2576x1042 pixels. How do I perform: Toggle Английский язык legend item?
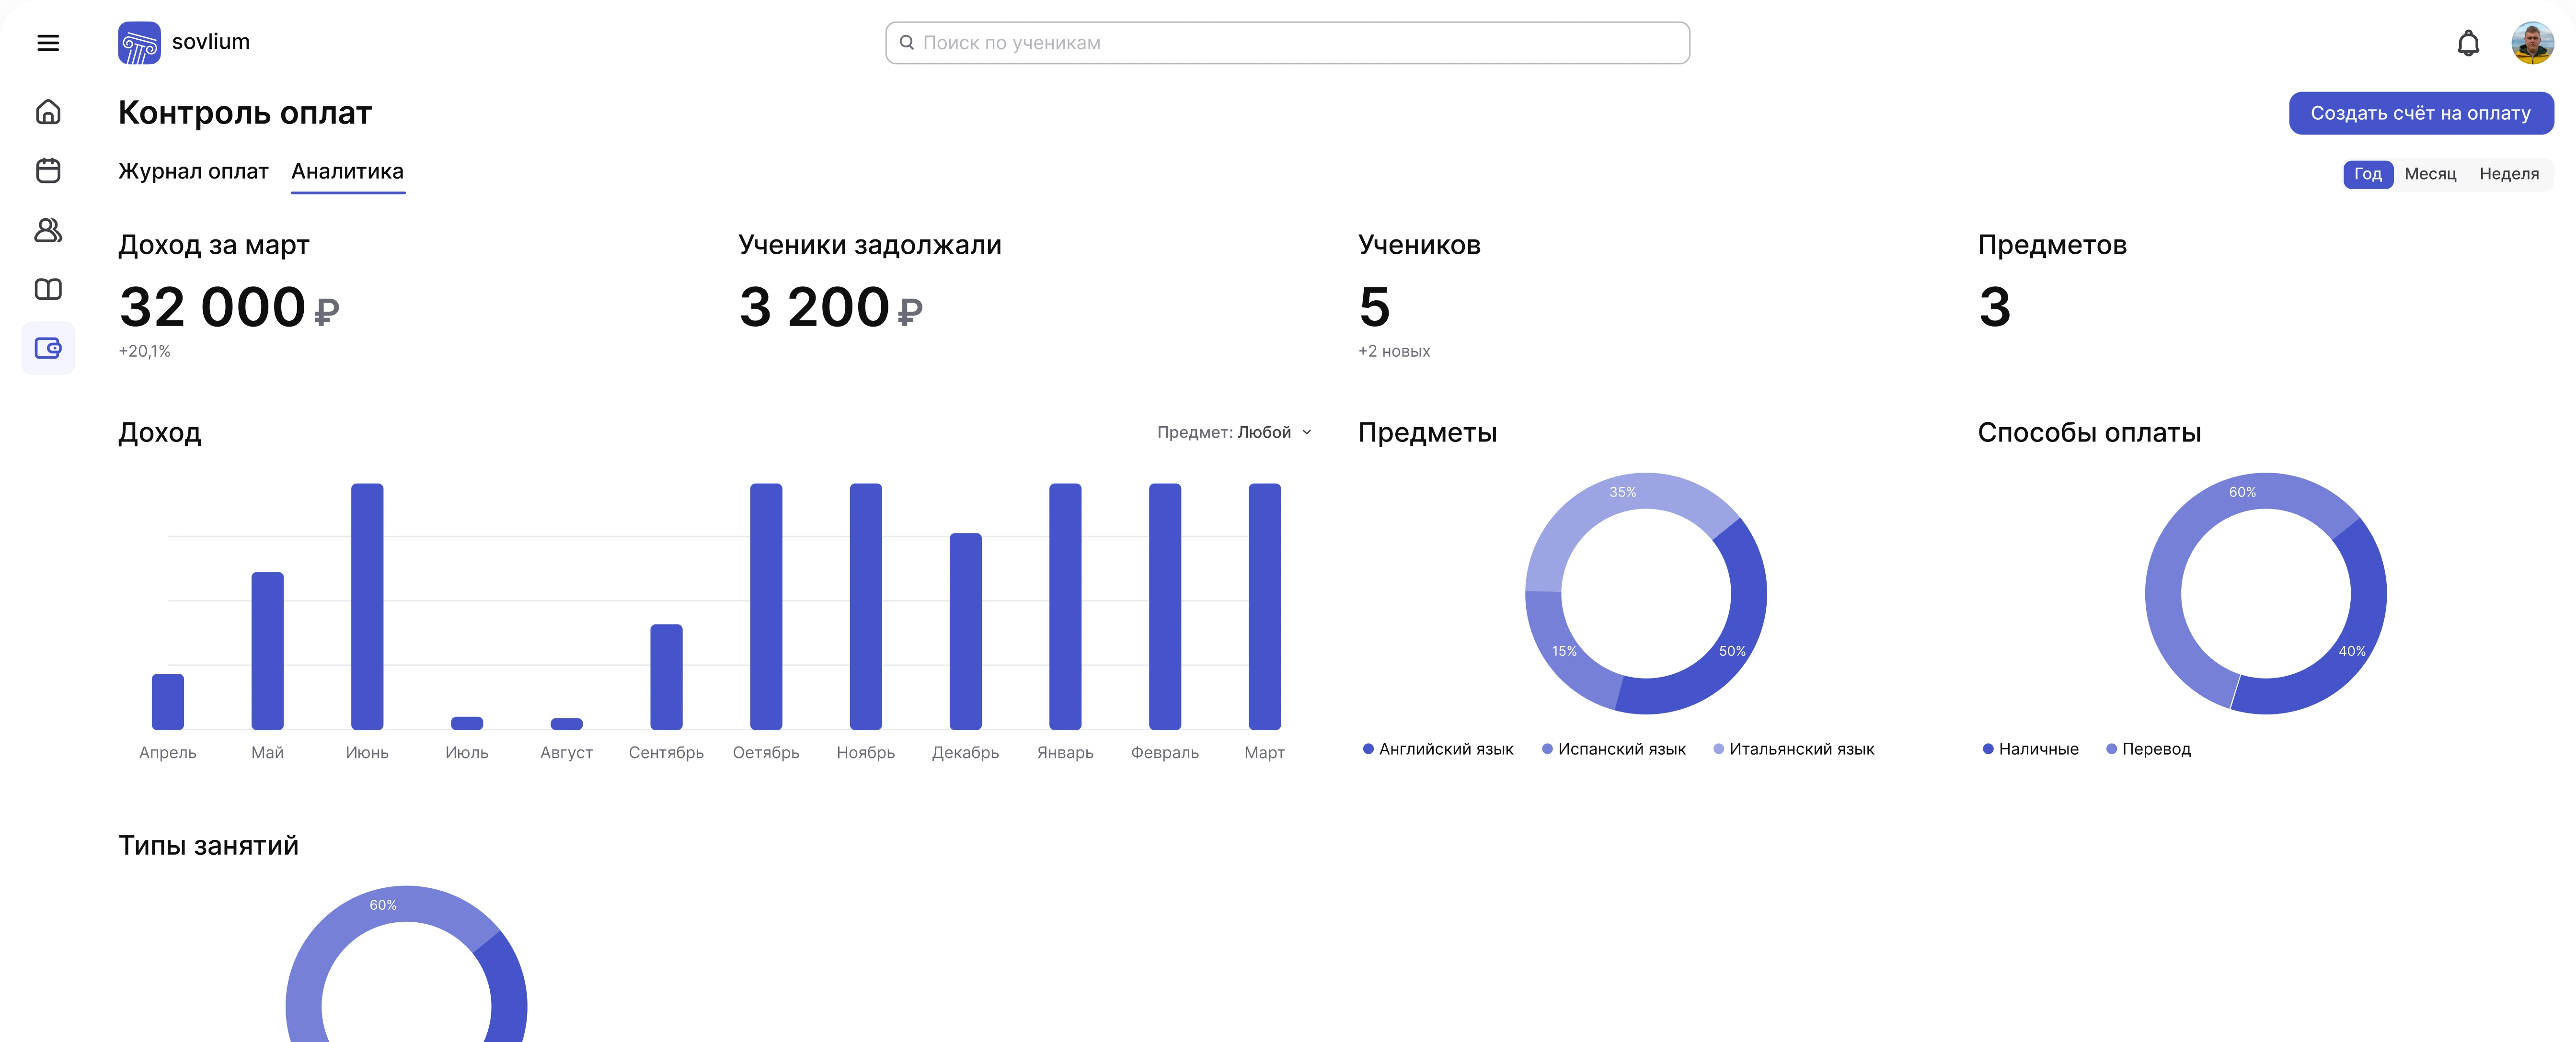[x=1437, y=749]
